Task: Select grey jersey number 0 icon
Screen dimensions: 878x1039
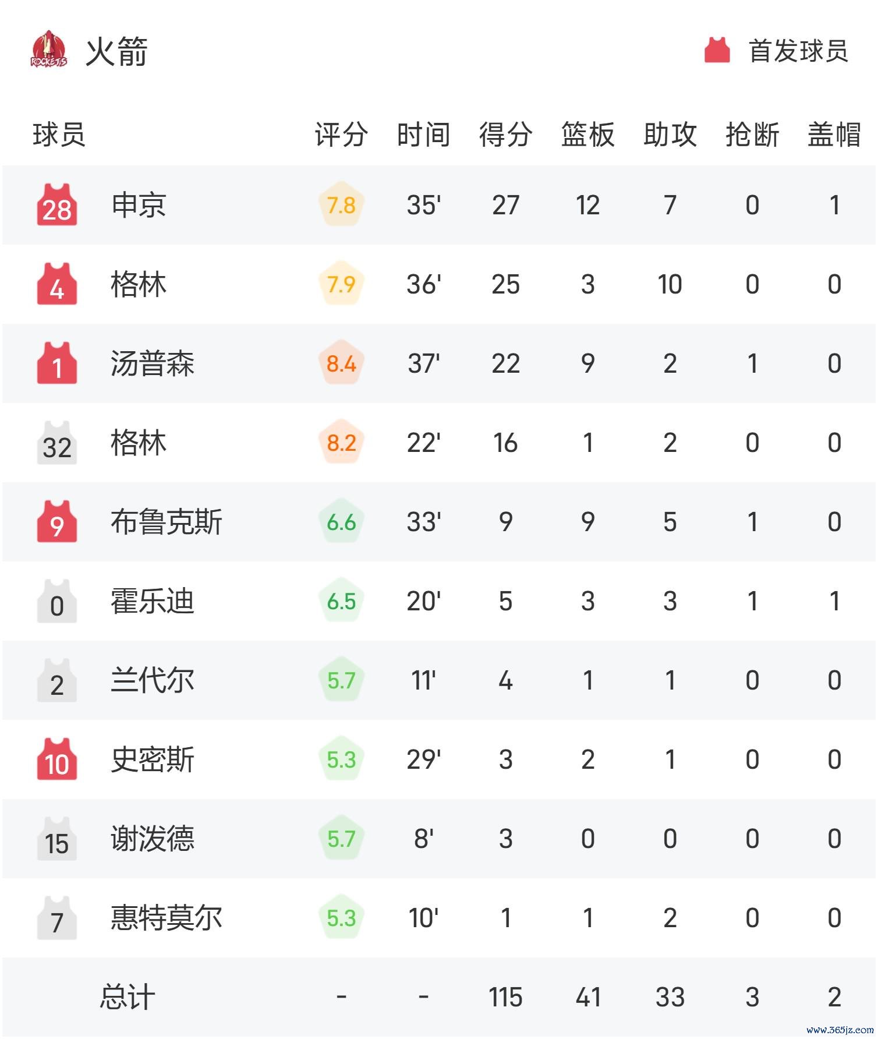Action: (x=57, y=601)
